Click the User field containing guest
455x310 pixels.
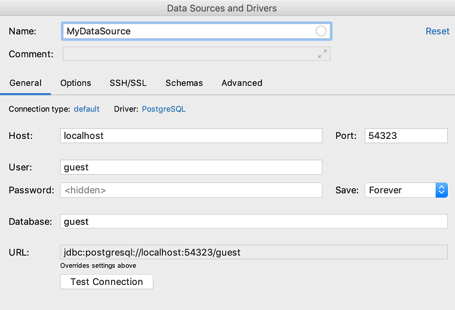coord(191,168)
